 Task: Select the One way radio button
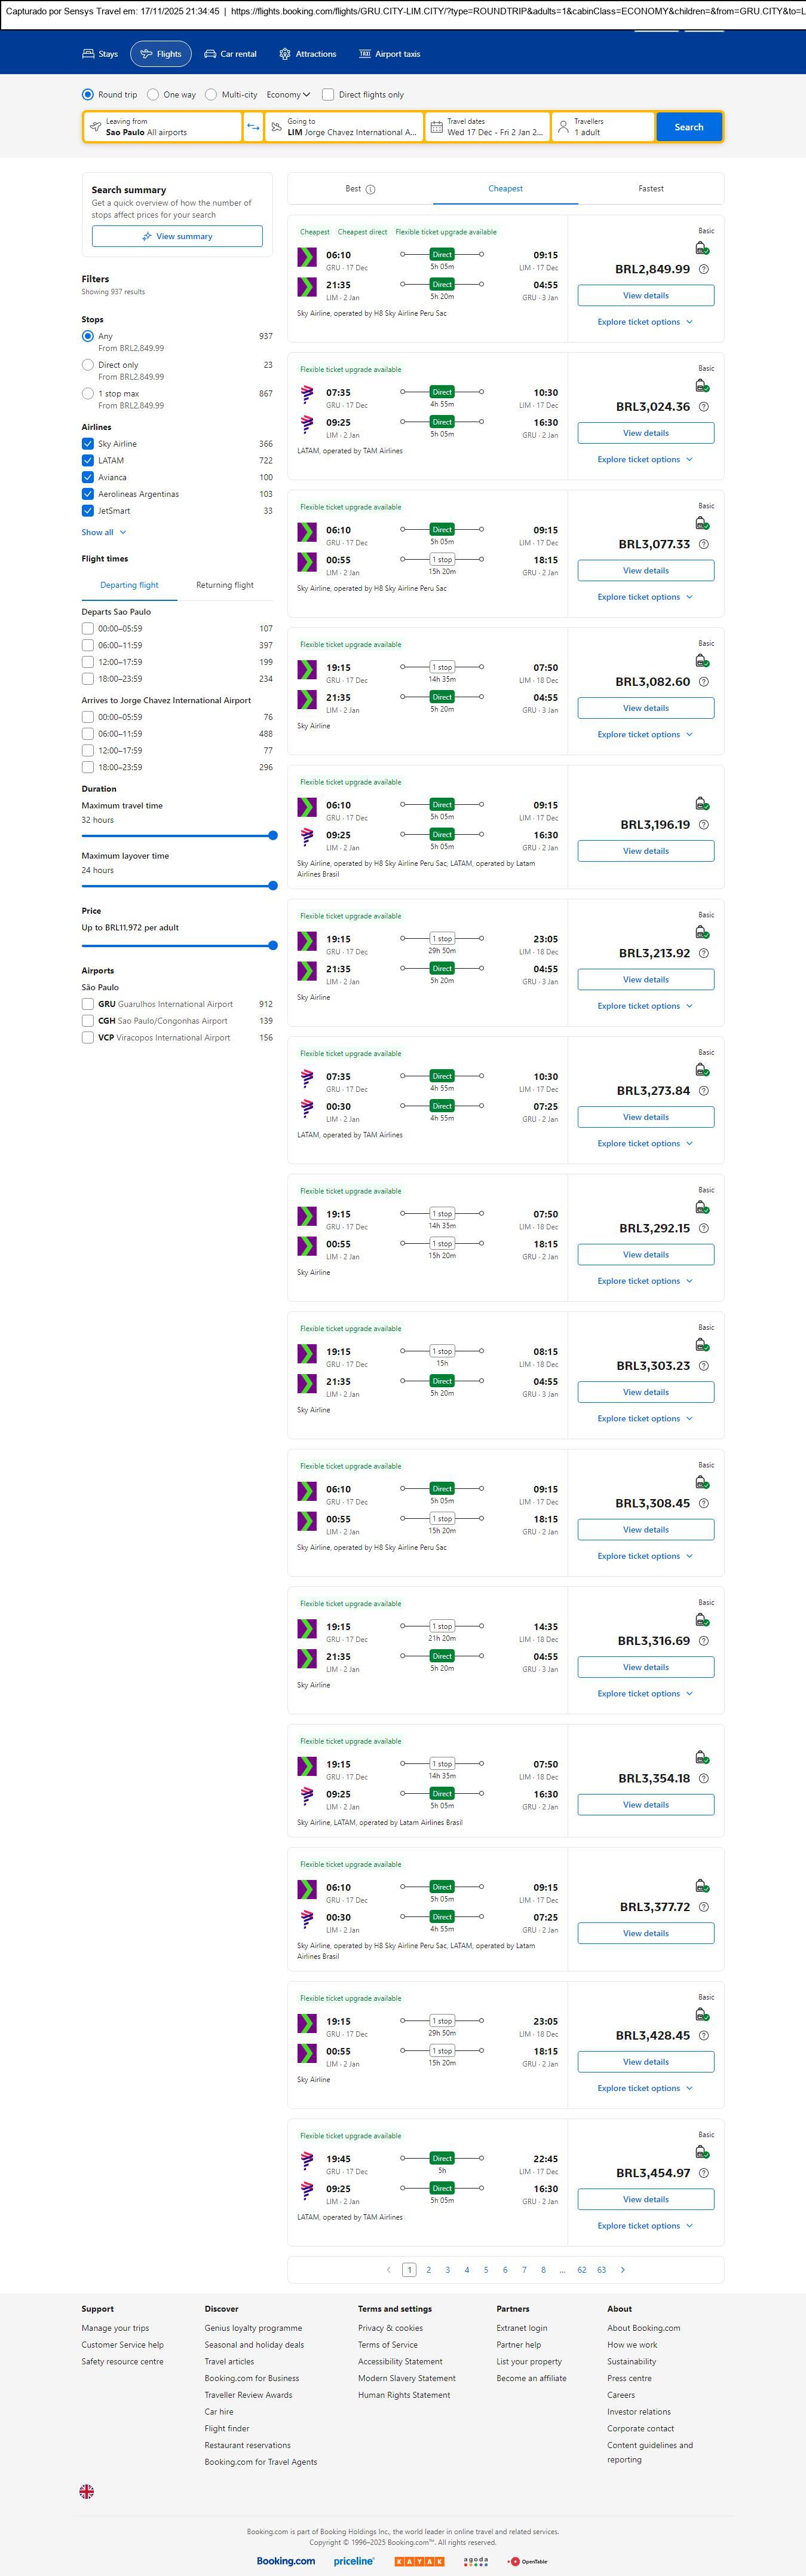point(153,95)
